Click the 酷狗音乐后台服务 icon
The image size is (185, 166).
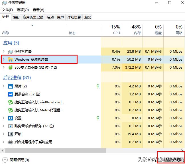10,126
